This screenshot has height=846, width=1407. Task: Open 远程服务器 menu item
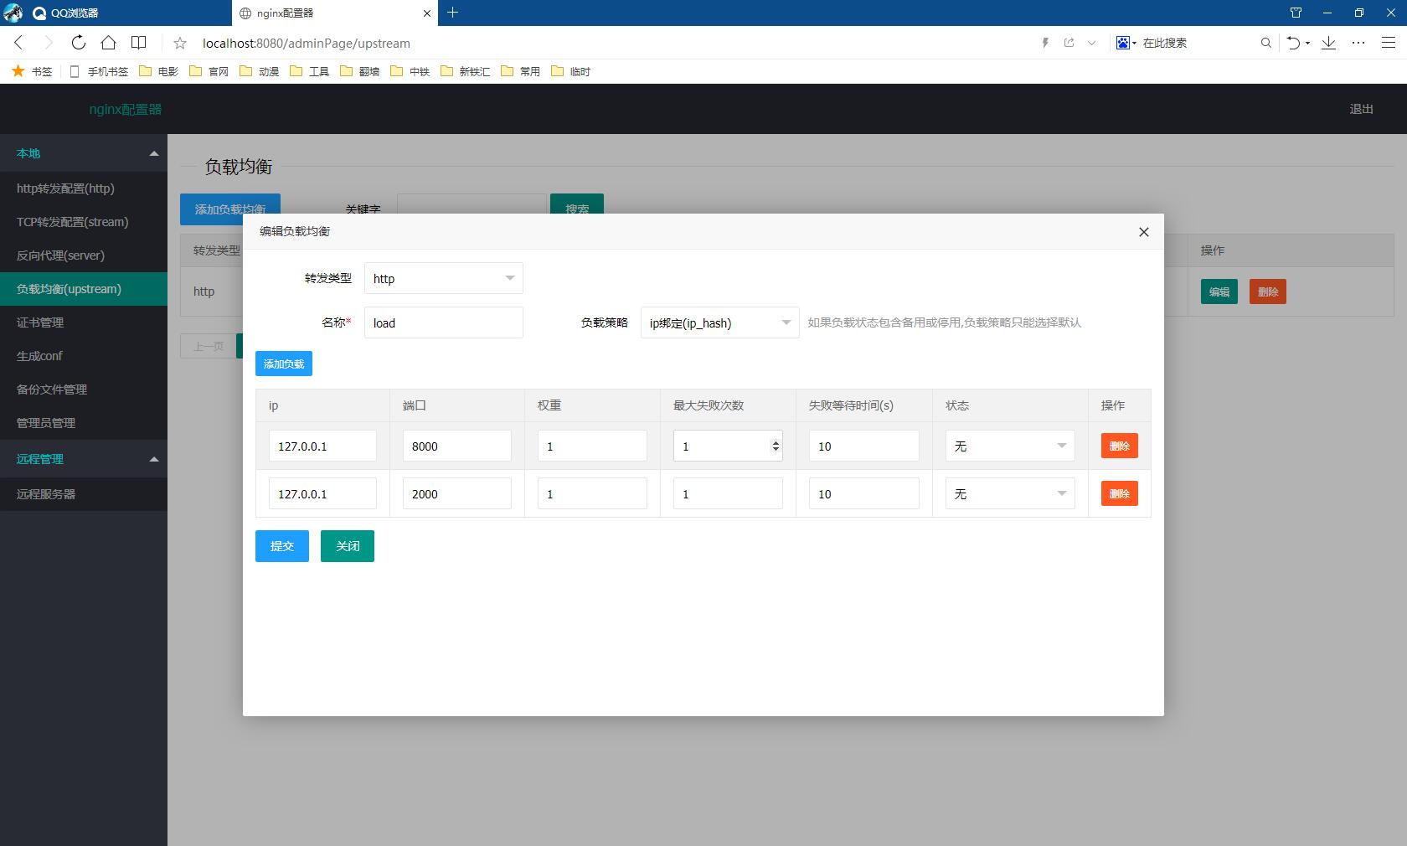84,494
